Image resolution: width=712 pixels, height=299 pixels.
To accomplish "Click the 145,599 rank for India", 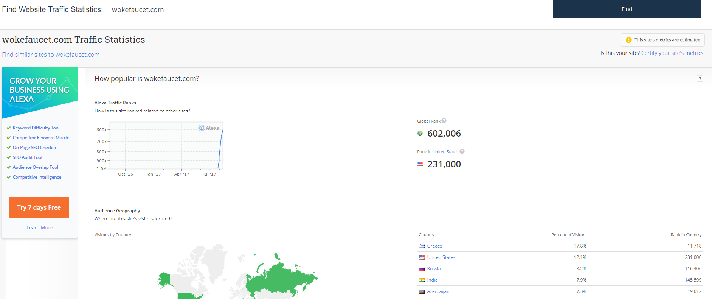I will coord(693,280).
